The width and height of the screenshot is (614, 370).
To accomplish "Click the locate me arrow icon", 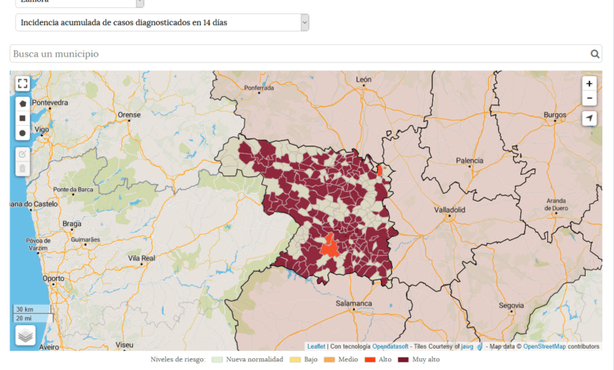I will tap(590, 118).
